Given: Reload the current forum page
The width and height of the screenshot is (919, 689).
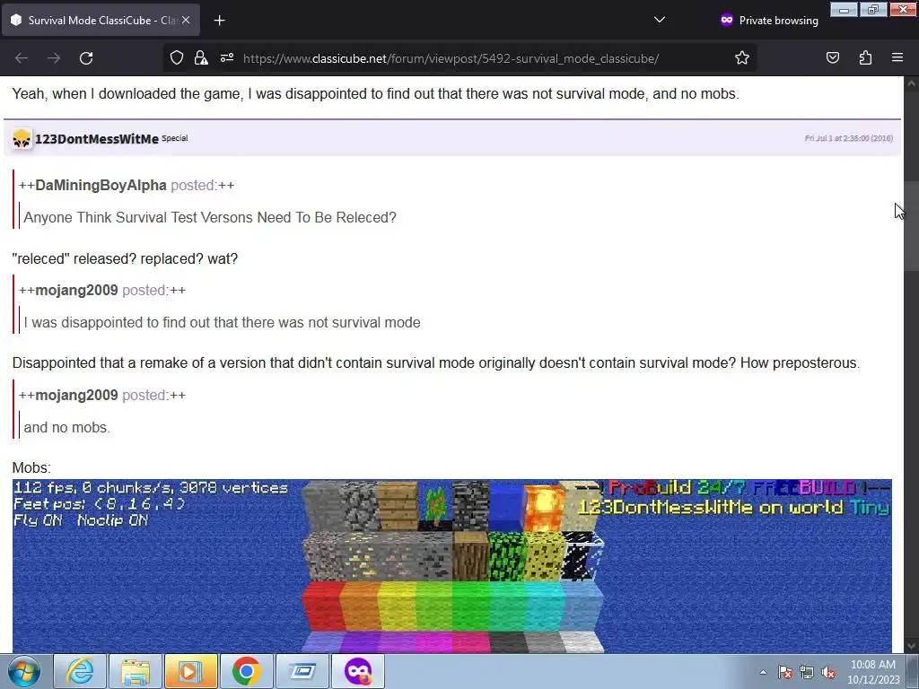Looking at the screenshot, I should pyautogui.click(x=86, y=58).
